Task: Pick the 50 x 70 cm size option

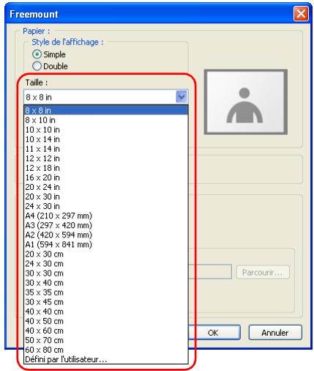Action: tap(106, 340)
